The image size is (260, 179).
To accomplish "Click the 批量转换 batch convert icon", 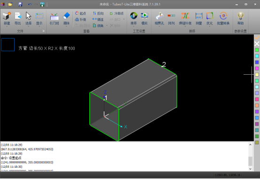I will (223, 19).
